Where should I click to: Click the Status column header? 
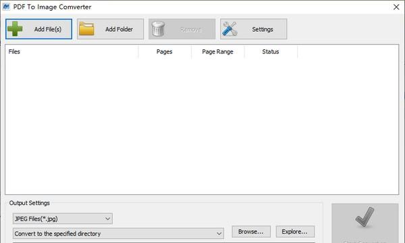pyautogui.click(x=271, y=52)
